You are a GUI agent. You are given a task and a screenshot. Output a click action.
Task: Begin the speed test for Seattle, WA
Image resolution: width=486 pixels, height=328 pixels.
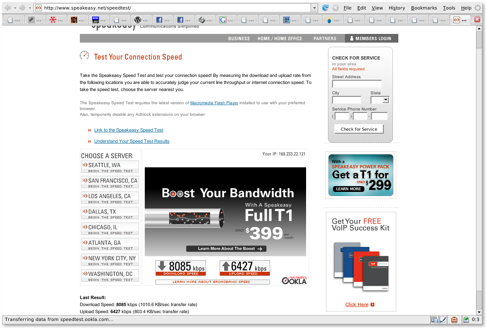[110, 167]
